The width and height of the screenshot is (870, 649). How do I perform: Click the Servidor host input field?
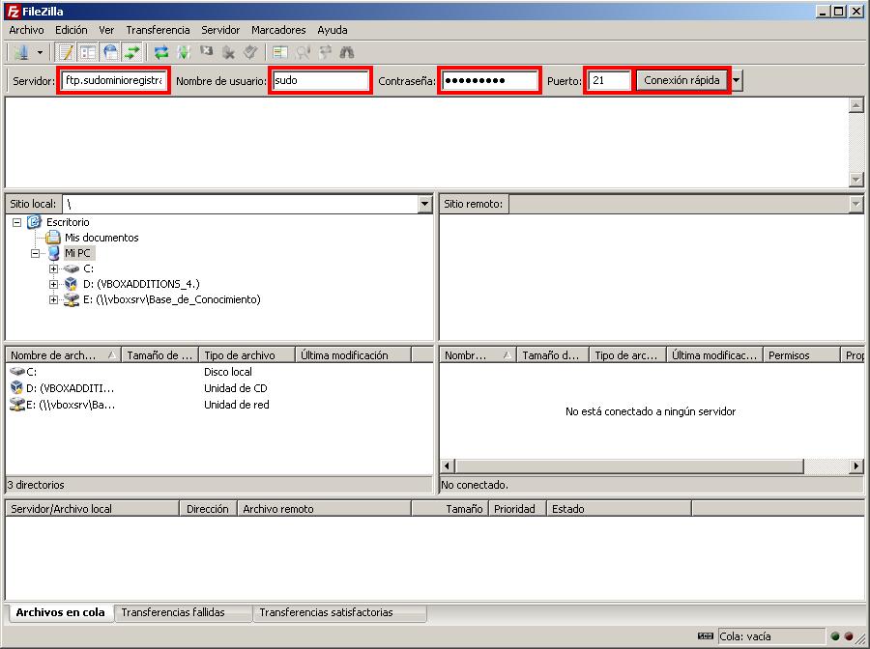tap(114, 80)
